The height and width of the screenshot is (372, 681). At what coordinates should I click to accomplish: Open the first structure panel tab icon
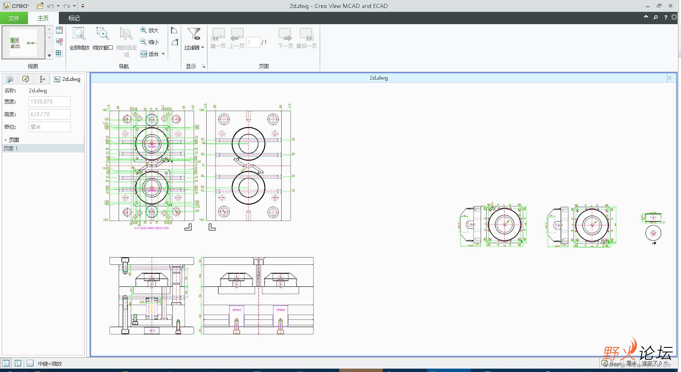click(x=10, y=79)
